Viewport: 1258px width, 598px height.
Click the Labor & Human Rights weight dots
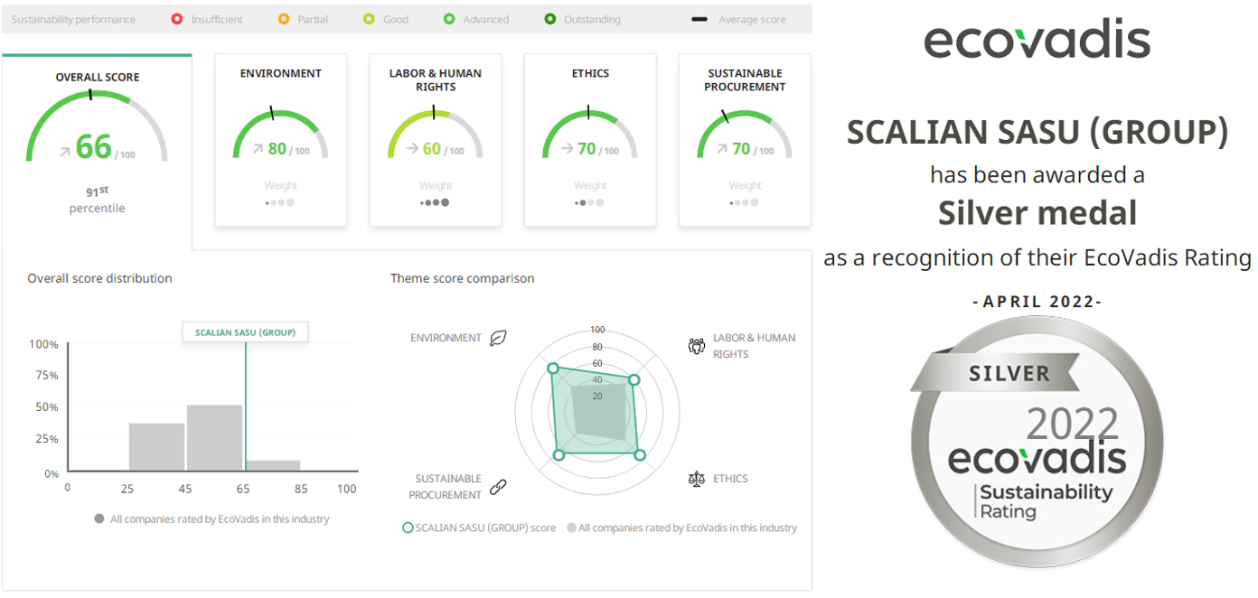[x=436, y=202]
